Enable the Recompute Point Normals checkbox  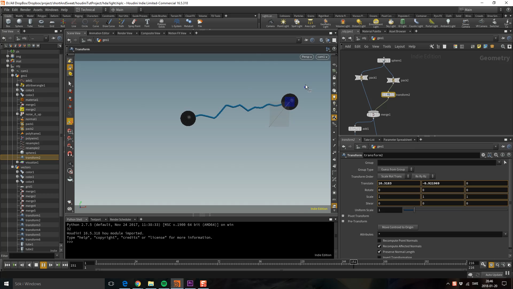click(x=379, y=241)
